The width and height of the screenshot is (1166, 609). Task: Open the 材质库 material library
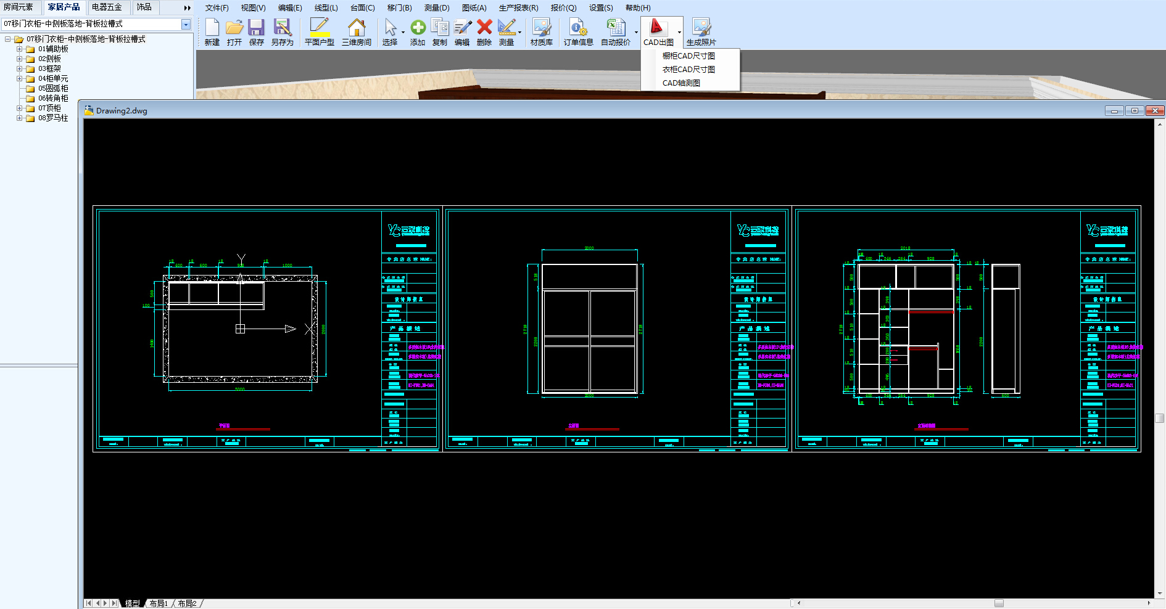click(542, 28)
